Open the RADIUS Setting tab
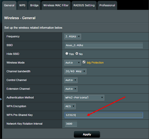Screen dimensions: 149x139 [x=84, y=6]
